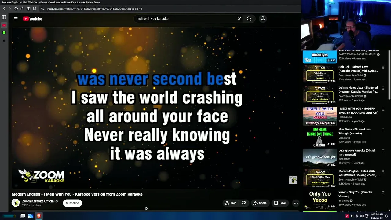
Task: Click the Zoom Karaoke channel watermark in video corner
Action: (x=293, y=180)
